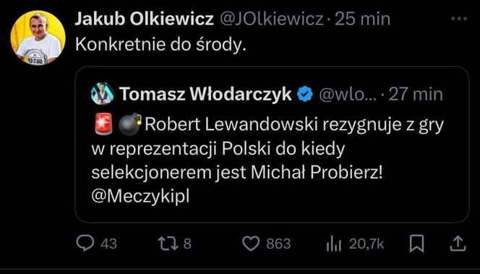Open Jakub Olkiewicz profile picture

(x=38, y=38)
